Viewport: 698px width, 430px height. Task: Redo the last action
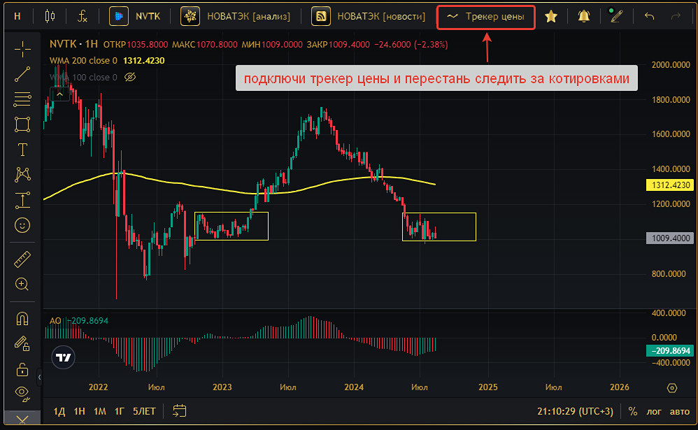click(x=676, y=17)
